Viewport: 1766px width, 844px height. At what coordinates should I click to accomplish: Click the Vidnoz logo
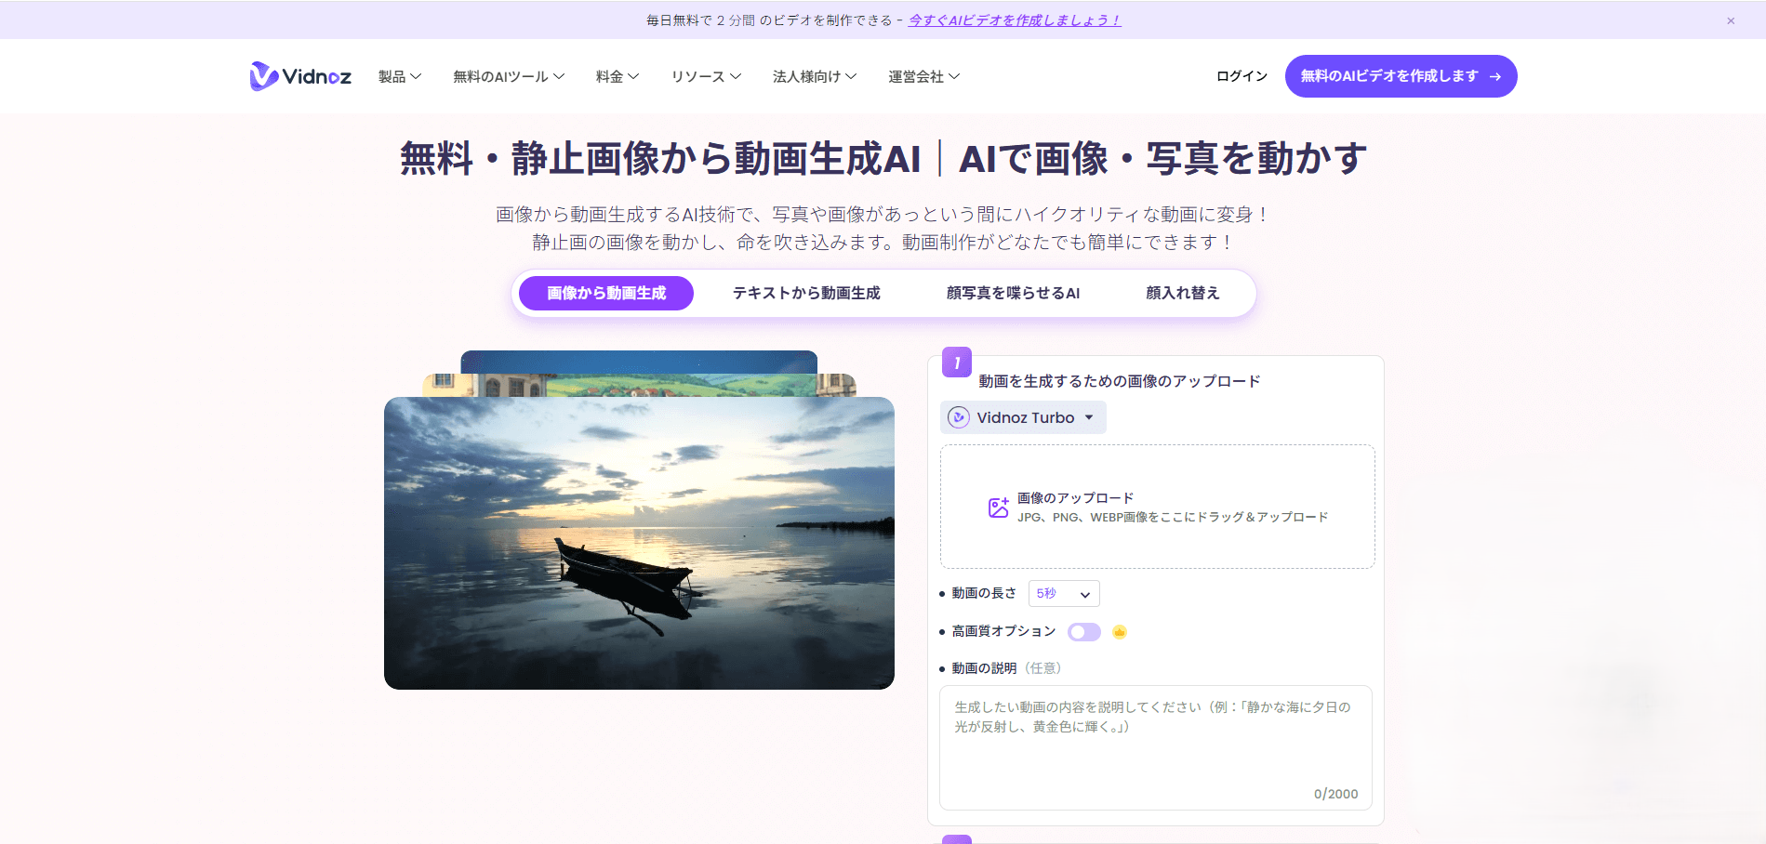pos(298,76)
